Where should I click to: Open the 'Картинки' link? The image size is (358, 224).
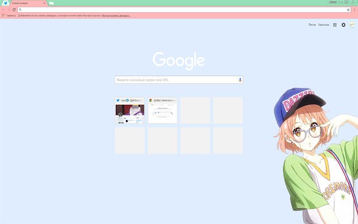click(x=323, y=25)
